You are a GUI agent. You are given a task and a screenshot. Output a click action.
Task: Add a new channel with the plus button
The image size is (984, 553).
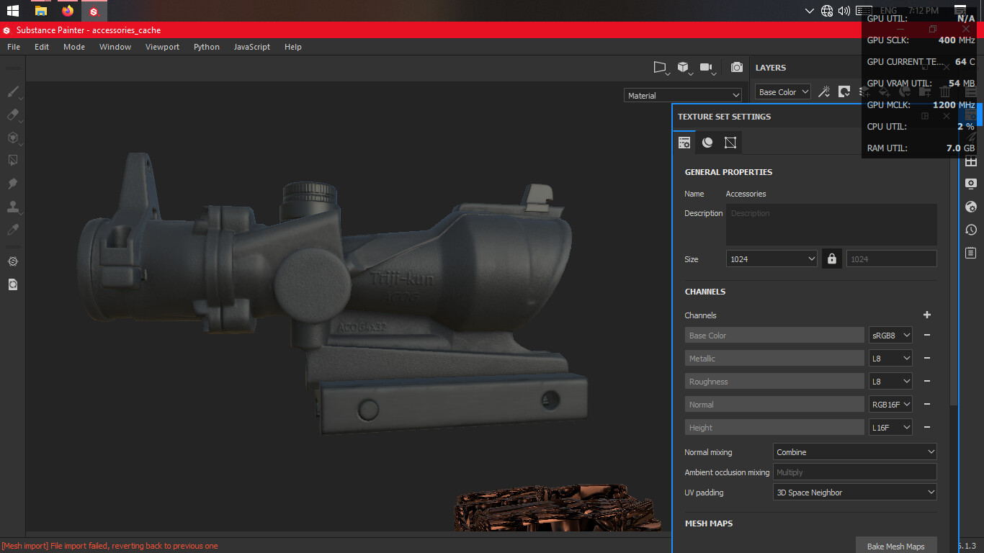pyautogui.click(x=926, y=315)
